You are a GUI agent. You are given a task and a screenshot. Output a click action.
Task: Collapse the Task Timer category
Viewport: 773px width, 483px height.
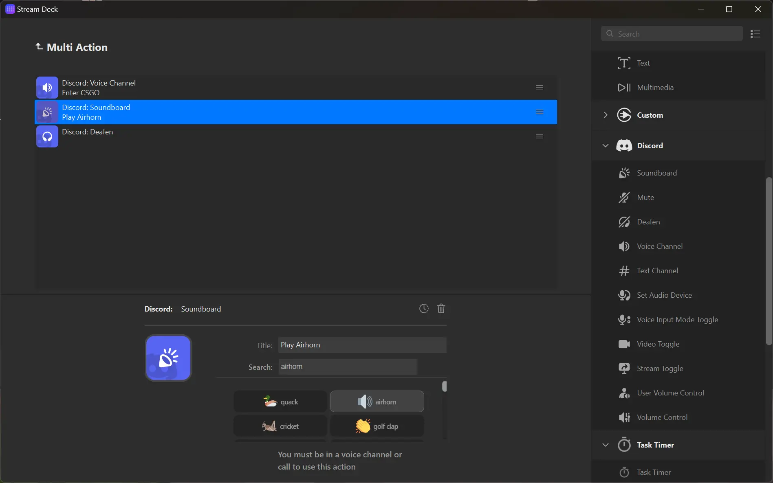[606, 445]
